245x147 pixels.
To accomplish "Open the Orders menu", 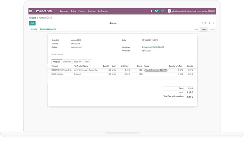I will point(73,11).
